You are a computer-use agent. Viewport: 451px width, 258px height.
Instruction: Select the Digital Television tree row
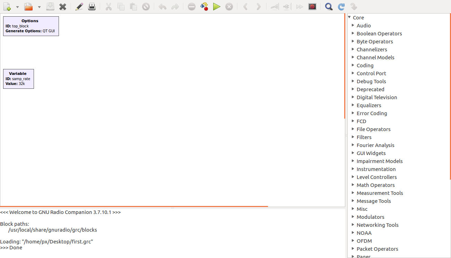(x=398, y=97)
